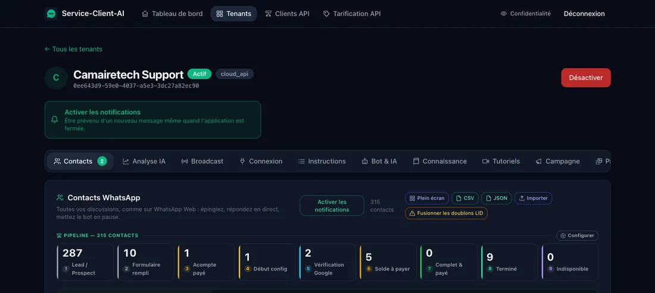This screenshot has width=655, height=293.
Task: Click the cloud_api badge
Action: (x=235, y=74)
